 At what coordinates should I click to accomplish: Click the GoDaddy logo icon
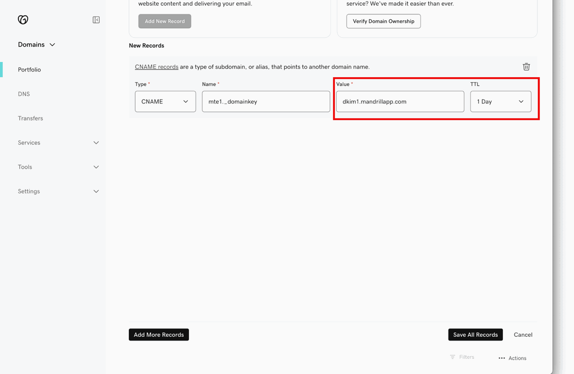click(x=23, y=20)
